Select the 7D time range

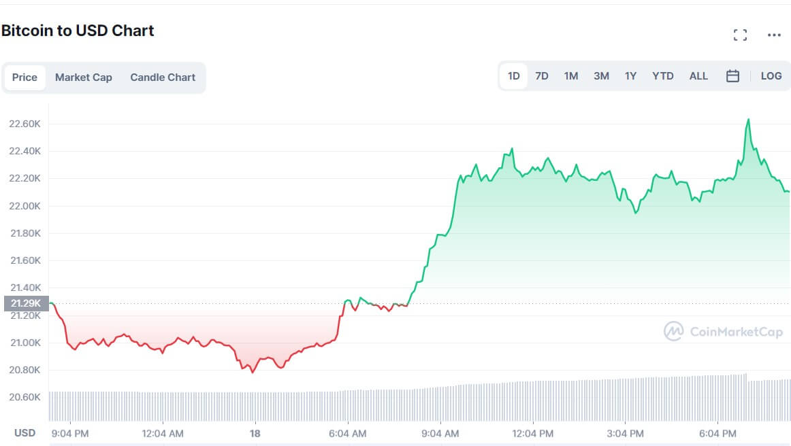542,76
